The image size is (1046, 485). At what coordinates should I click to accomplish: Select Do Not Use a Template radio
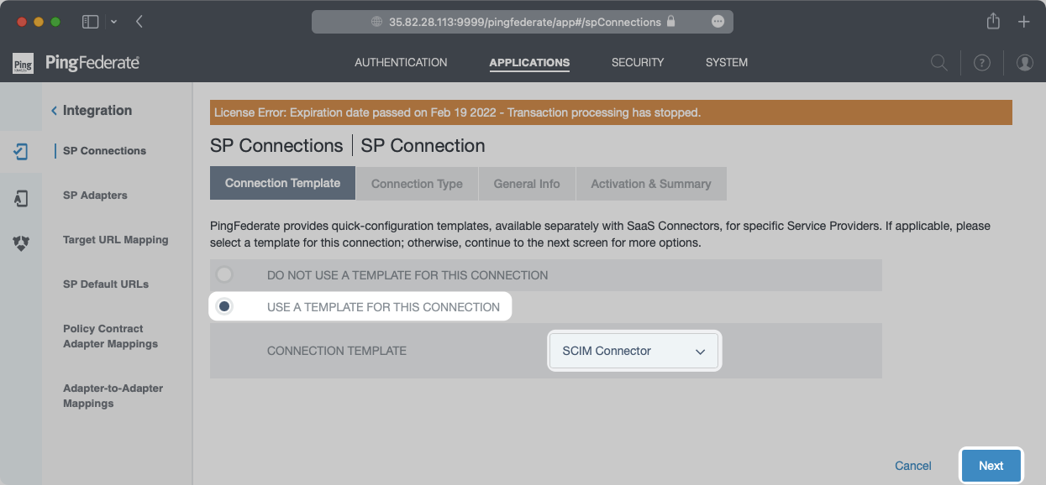click(x=224, y=274)
